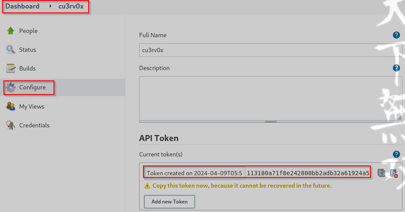Show help for the Description field
This screenshot has width=405, height=212.
coord(396,68)
